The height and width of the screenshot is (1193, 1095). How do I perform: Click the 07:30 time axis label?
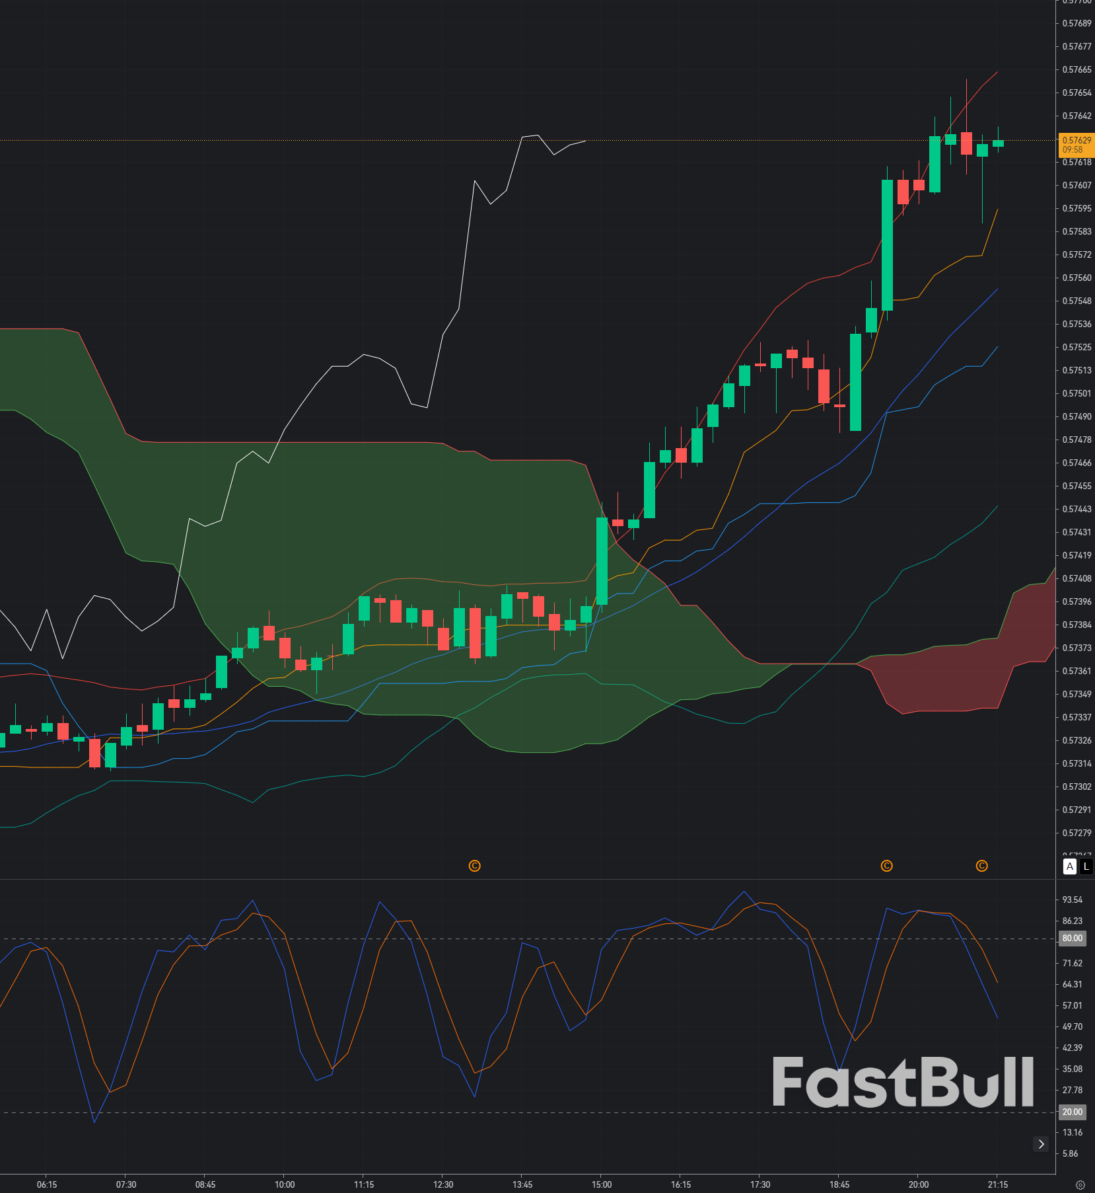[x=126, y=1184]
